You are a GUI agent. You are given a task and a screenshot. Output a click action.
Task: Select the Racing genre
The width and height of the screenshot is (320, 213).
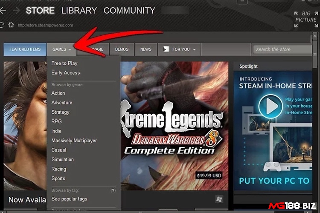click(x=59, y=169)
